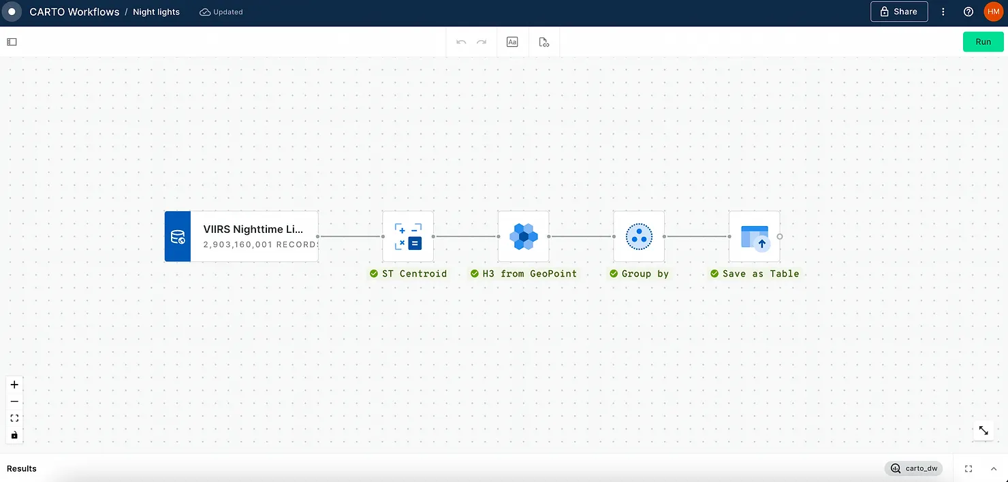This screenshot has height=482, width=1008.
Task: Open the annotation (Aa) tool
Action: pos(512,42)
